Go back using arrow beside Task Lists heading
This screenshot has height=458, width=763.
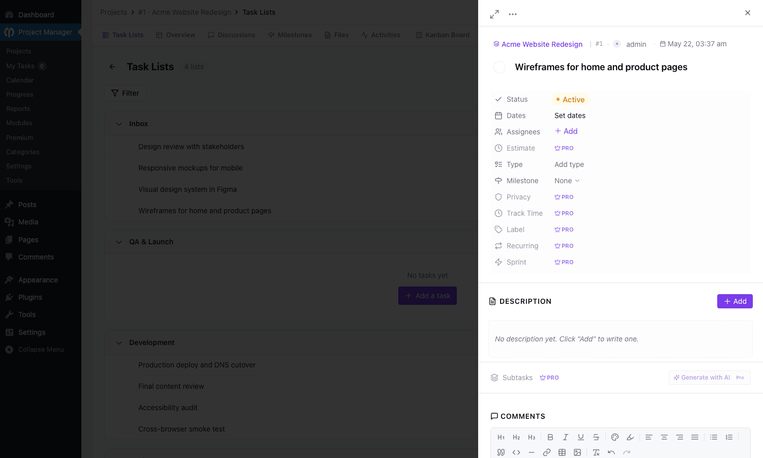(x=112, y=67)
